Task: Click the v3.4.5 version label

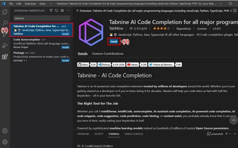Action: (217, 28)
